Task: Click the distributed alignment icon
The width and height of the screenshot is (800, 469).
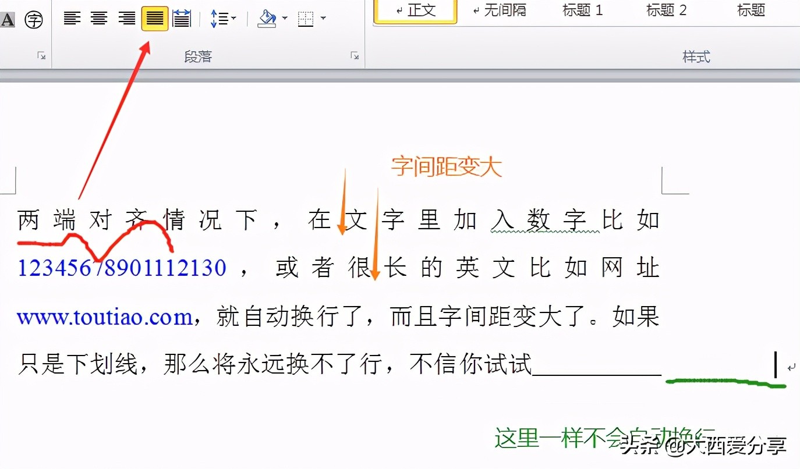Action: (x=182, y=19)
